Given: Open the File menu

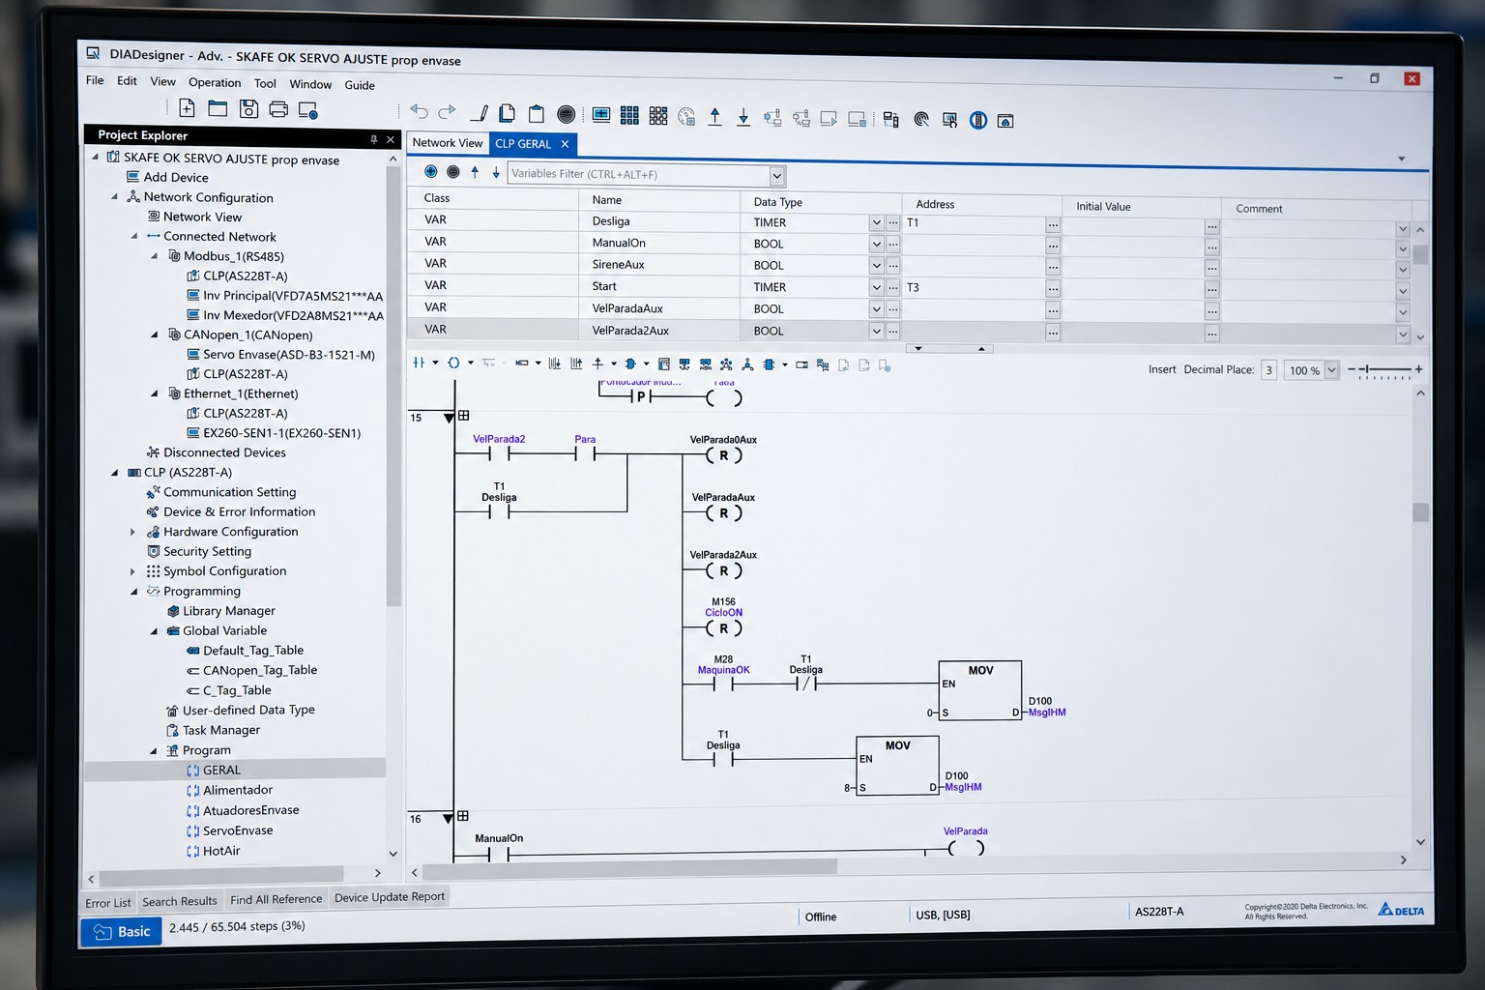Looking at the screenshot, I should [x=95, y=80].
